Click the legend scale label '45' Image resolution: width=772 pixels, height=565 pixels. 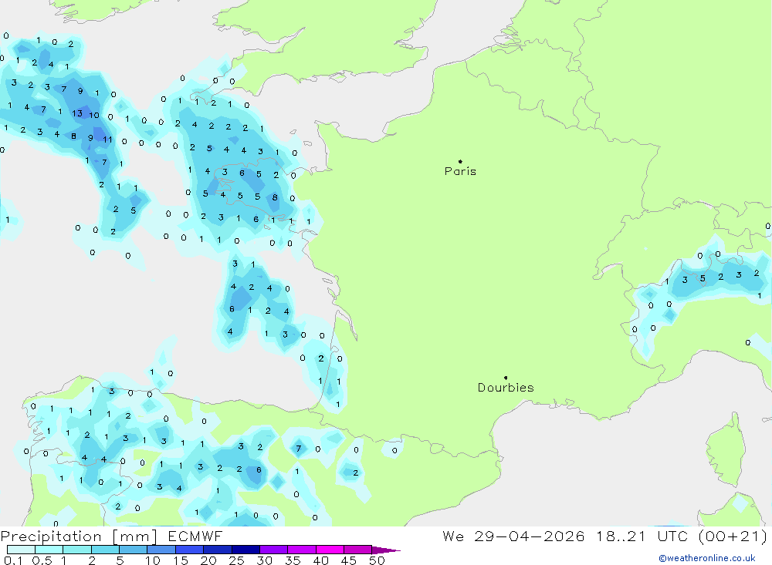click(349, 560)
